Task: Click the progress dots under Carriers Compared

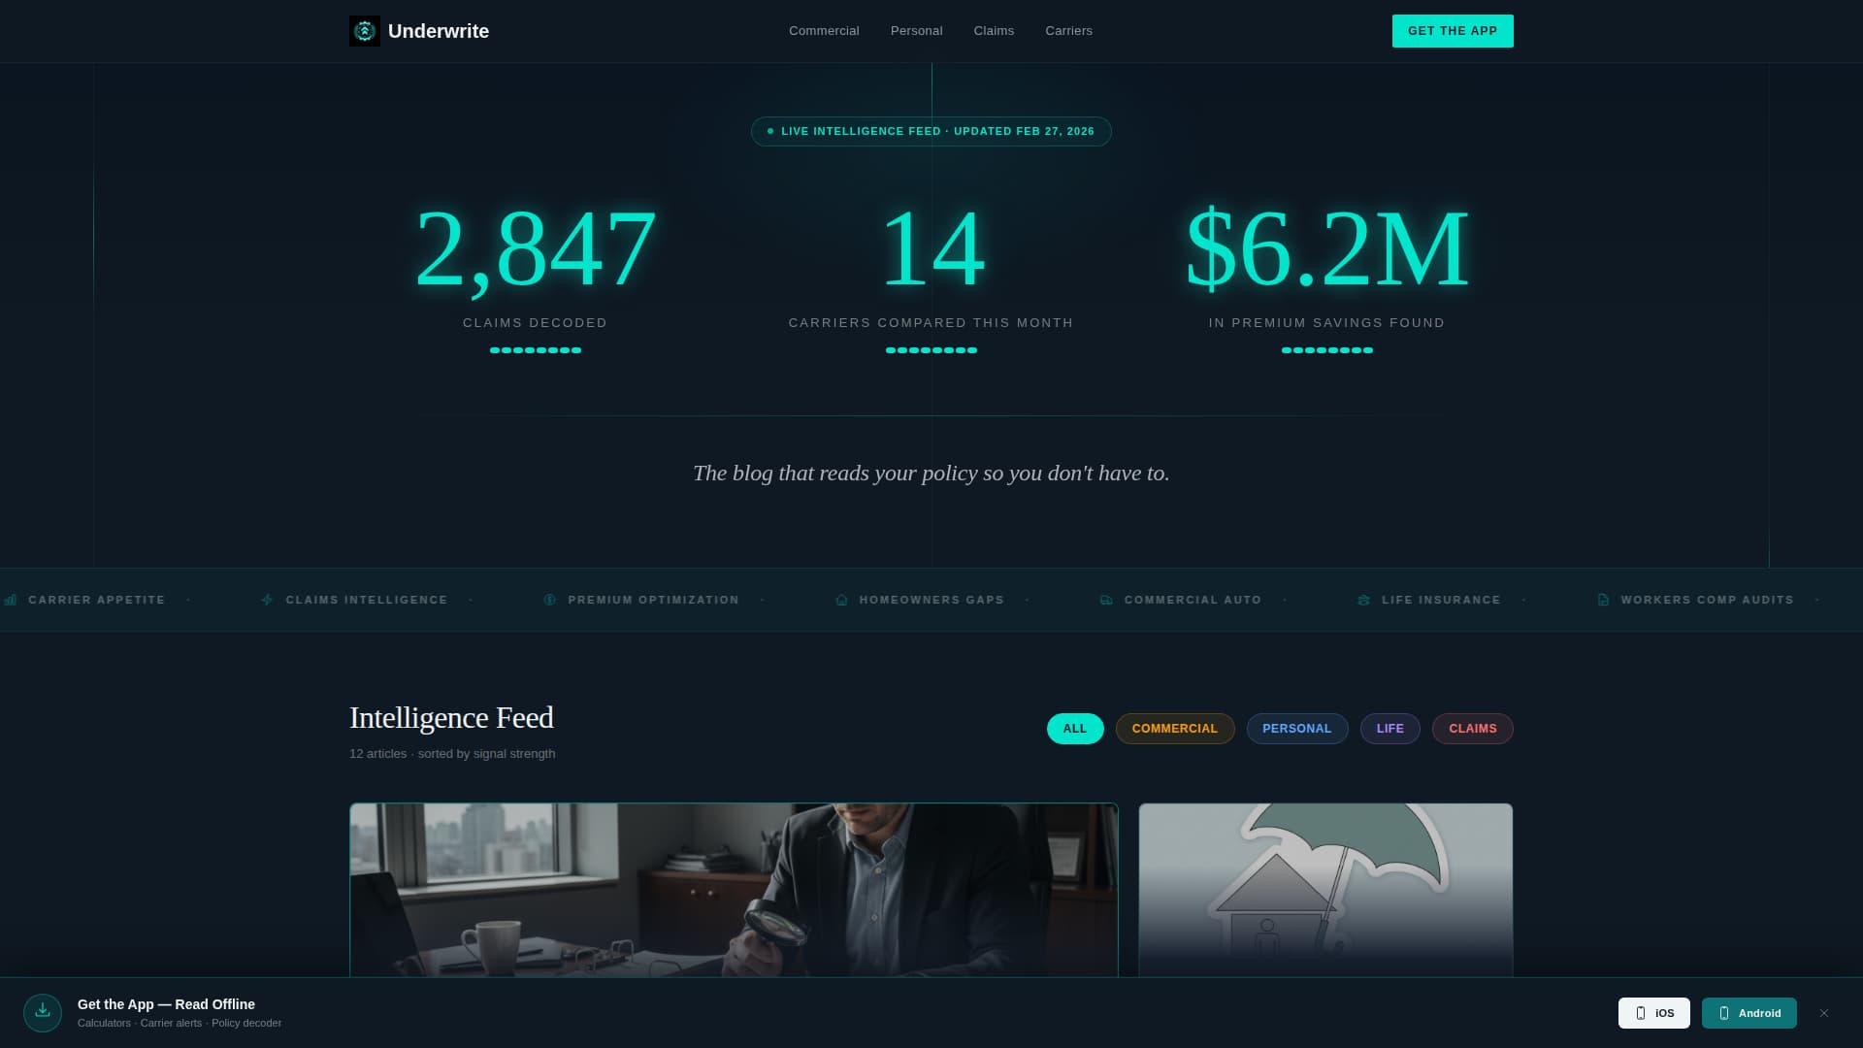Action: click(931, 350)
